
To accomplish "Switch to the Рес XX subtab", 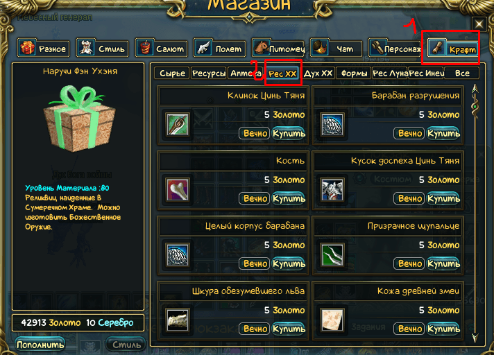I will [282, 73].
